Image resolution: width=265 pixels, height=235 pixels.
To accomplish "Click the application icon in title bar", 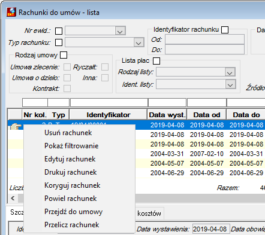I will coord(11,12).
